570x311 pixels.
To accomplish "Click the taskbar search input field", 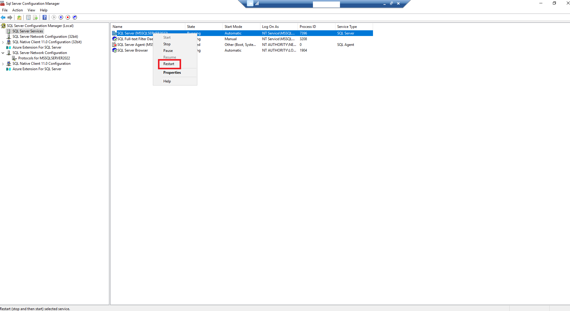I will pos(326,4).
